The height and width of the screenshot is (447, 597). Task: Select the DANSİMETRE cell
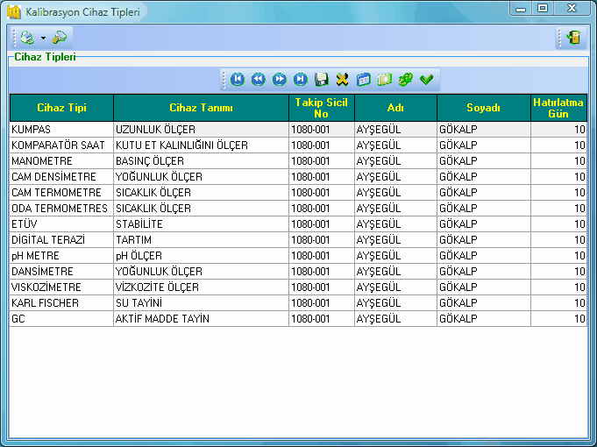[x=61, y=272]
